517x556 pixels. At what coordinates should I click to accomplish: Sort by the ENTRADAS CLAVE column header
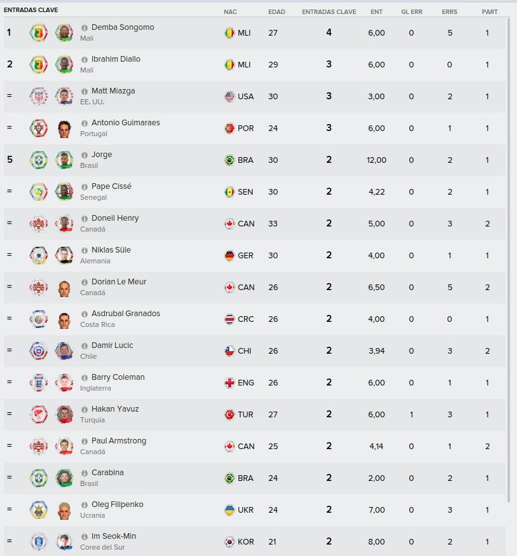pos(329,11)
